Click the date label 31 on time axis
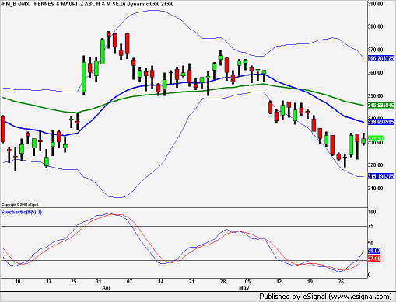Image resolution: width=396 pixels, height=302 pixels. pyautogui.click(x=99, y=282)
